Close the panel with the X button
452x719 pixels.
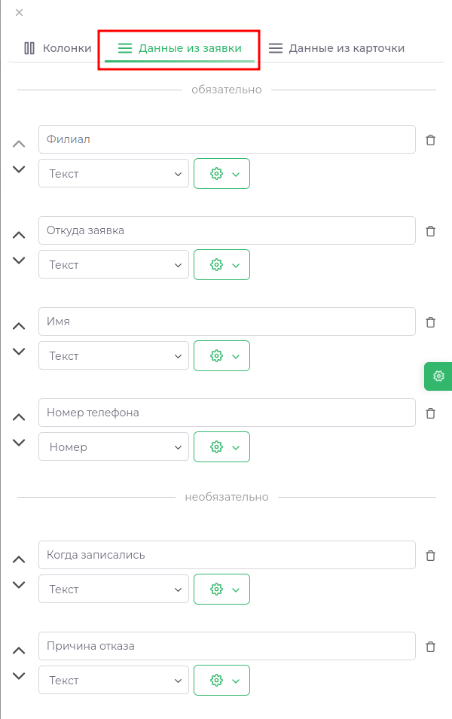[x=19, y=13]
